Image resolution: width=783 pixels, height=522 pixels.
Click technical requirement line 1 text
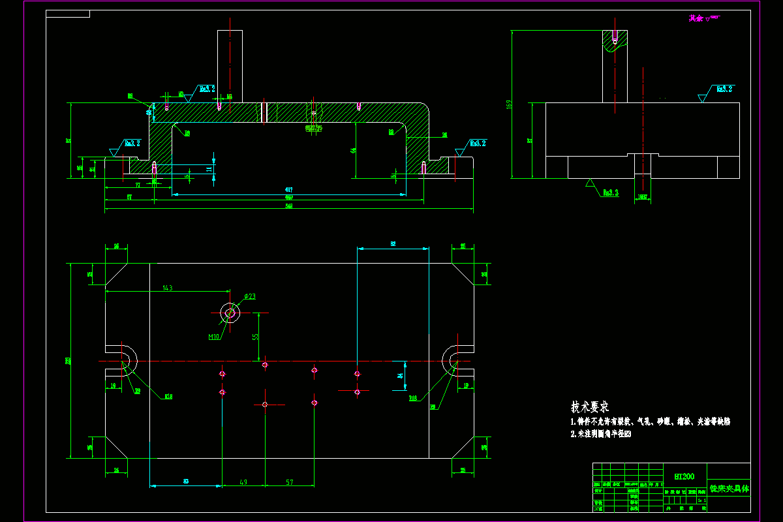tap(650, 422)
